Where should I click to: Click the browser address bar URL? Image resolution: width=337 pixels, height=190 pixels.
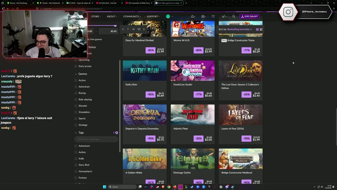coord(71,9)
